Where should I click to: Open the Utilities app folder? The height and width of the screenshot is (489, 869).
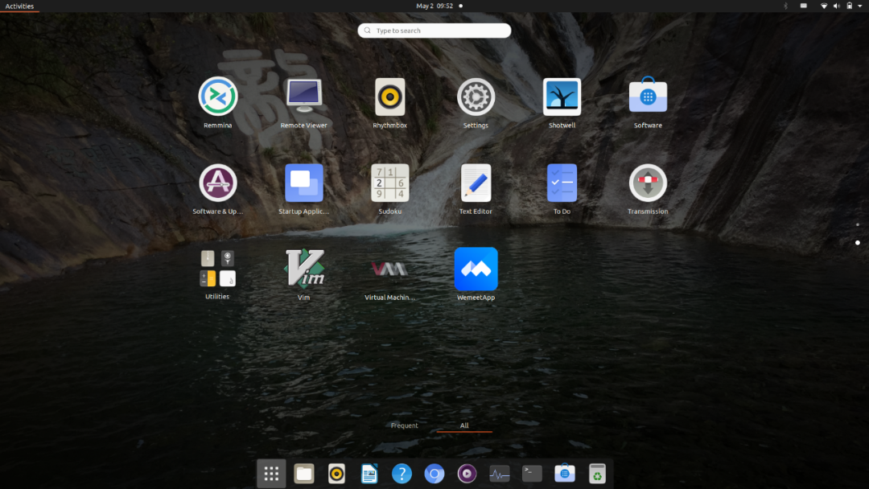point(217,275)
